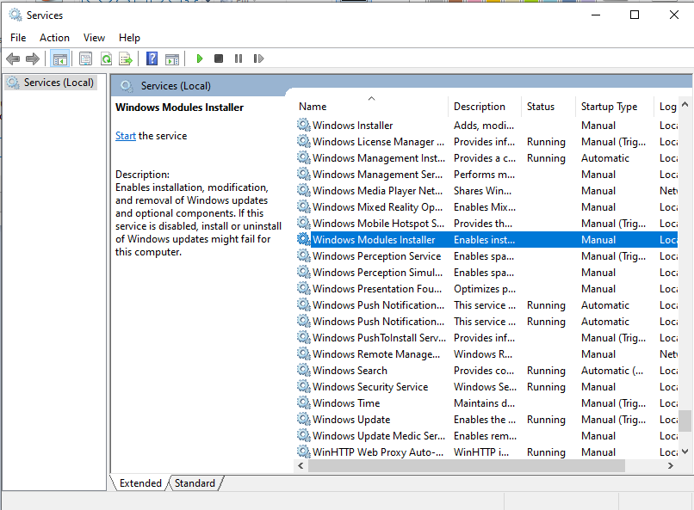Click Automatic startup type of Windows Management Inst...
The height and width of the screenshot is (510, 694).
[x=605, y=157]
